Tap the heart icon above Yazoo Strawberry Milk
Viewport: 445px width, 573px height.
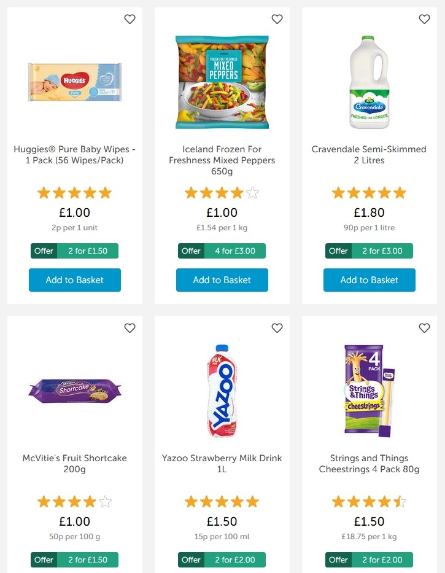[x=277, y=328]
